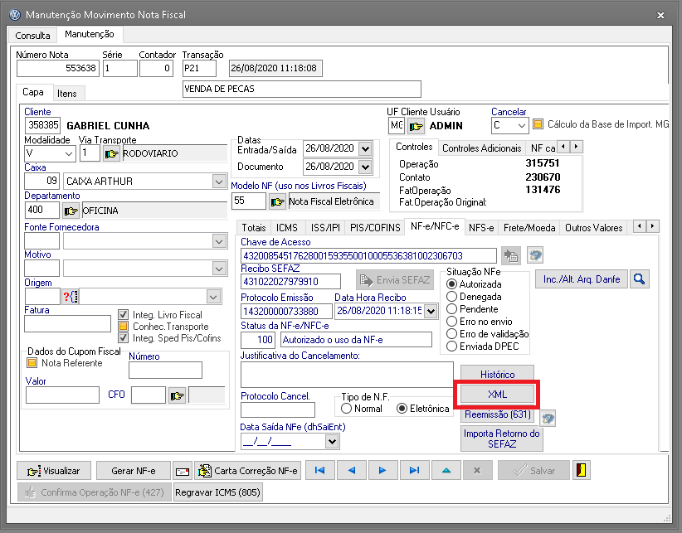Click the icon next to Reemissão button
The height and width of the screenshot is (533, 682).
point(548,416)
